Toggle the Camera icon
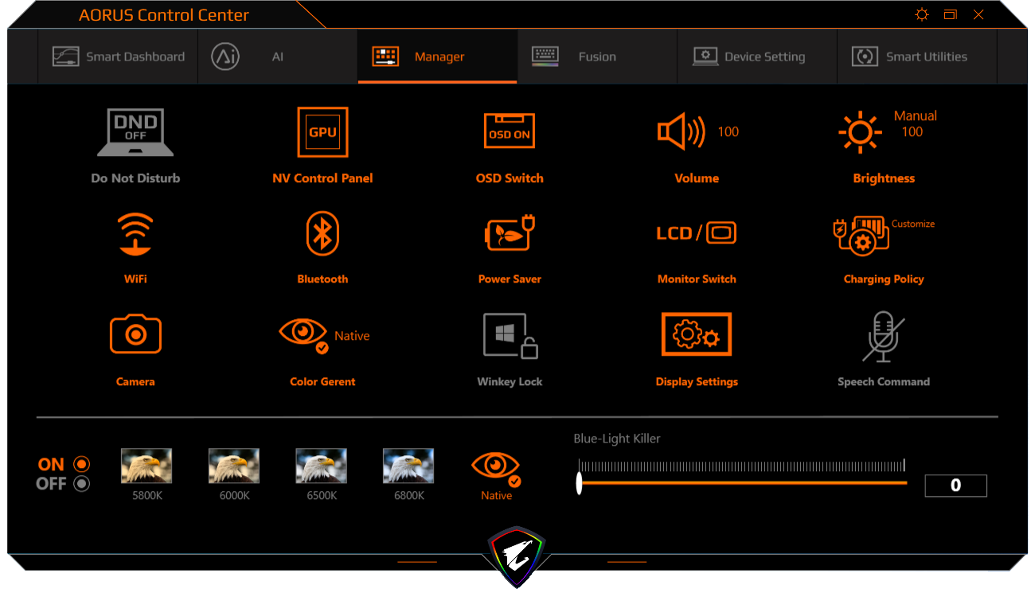The height and width of the screenshot is (589, 1035). 135,334
